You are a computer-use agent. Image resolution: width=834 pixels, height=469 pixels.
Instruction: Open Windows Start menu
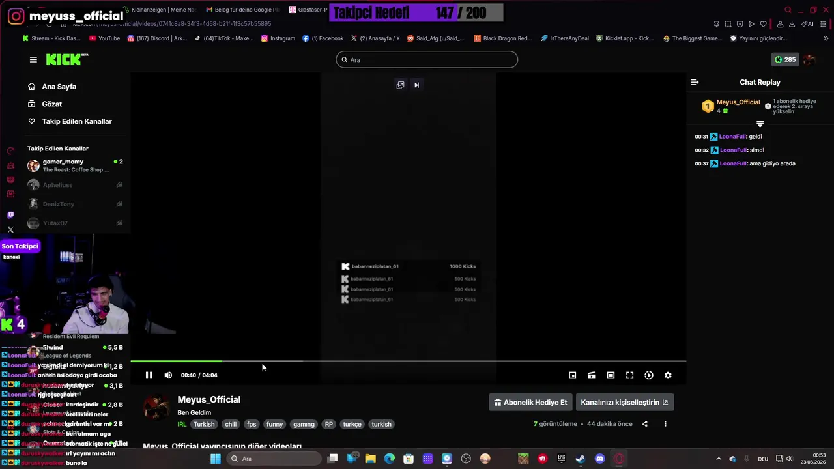[216, 459]
